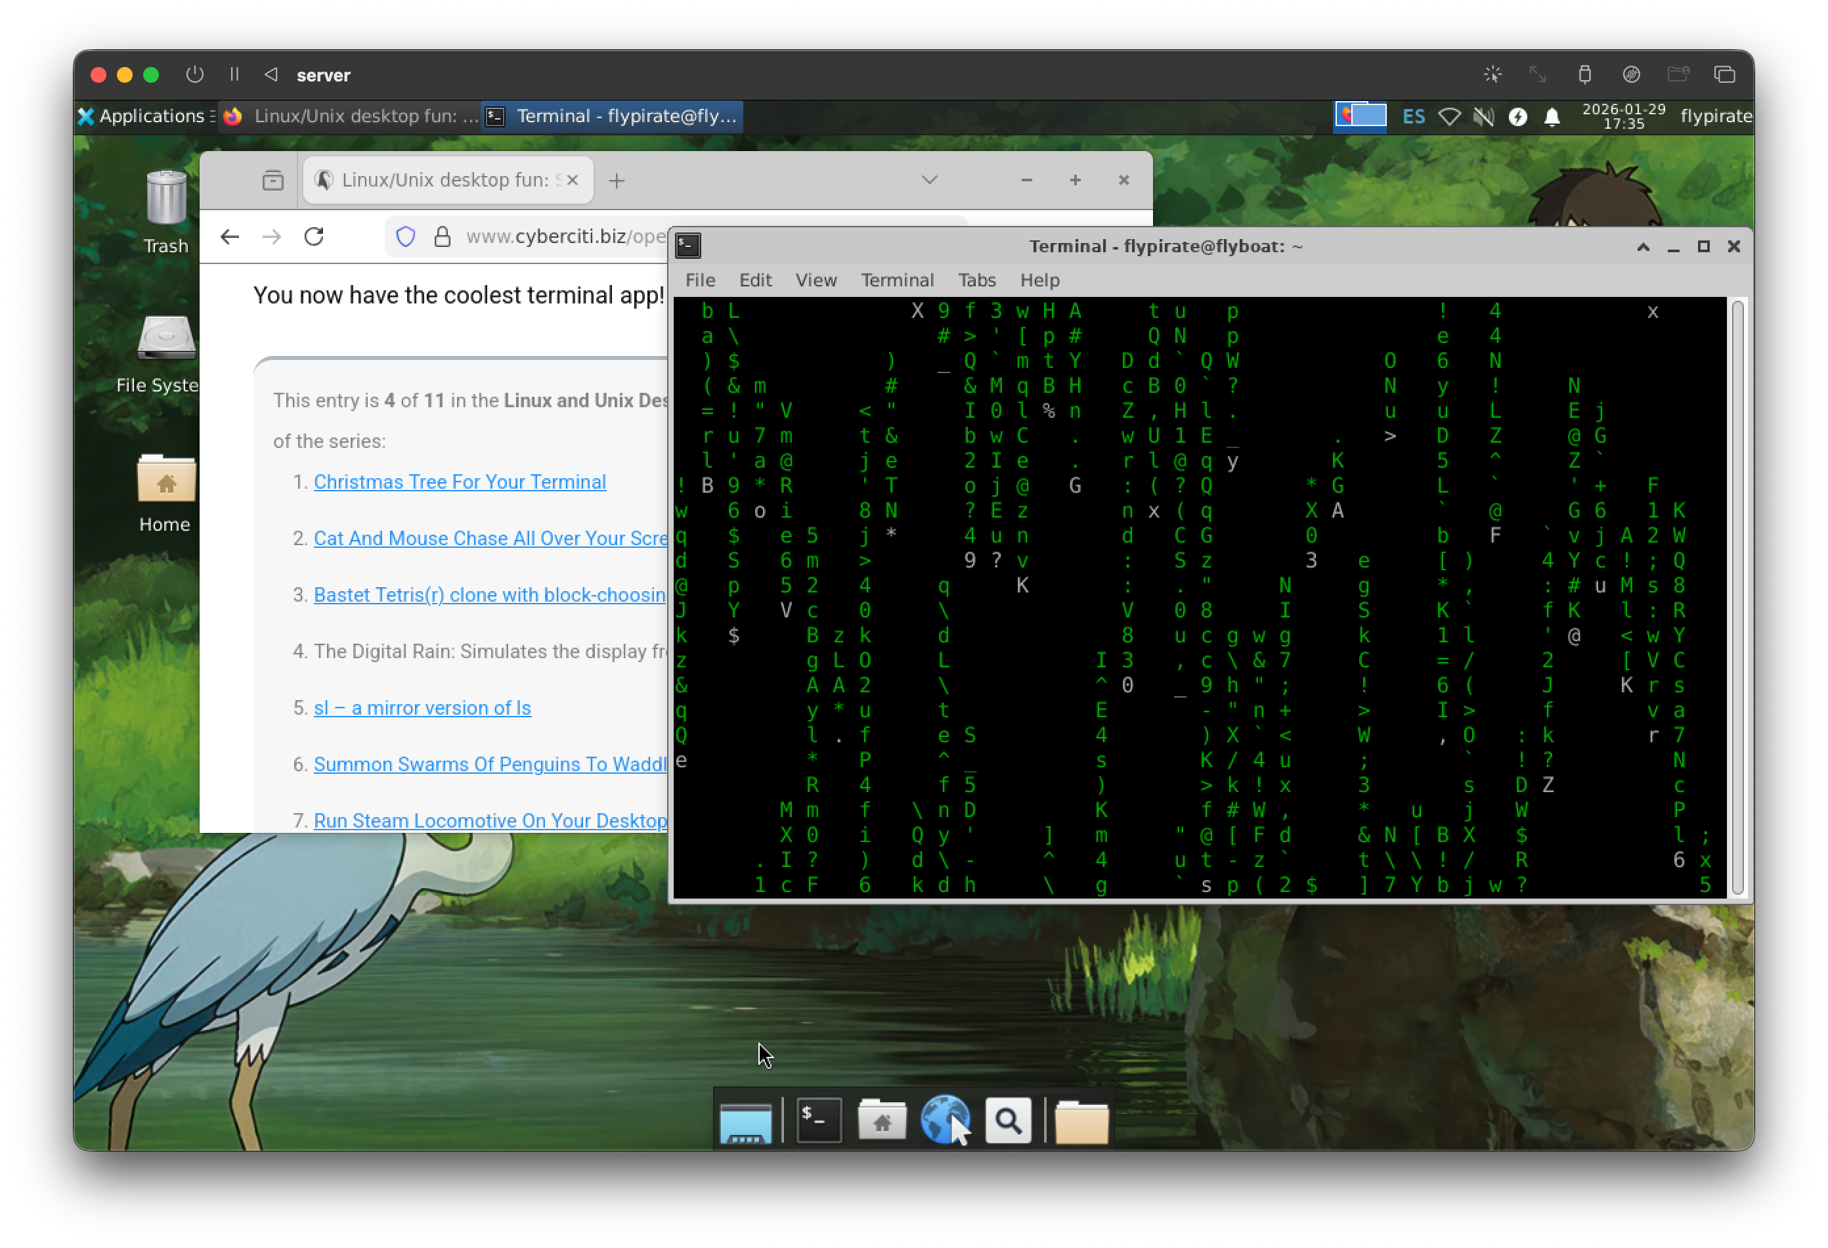
Task: Open the terminal emulator dock launcher
Action: pos(818,1120)
